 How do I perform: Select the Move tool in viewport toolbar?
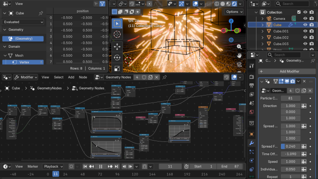pos(117,46)
